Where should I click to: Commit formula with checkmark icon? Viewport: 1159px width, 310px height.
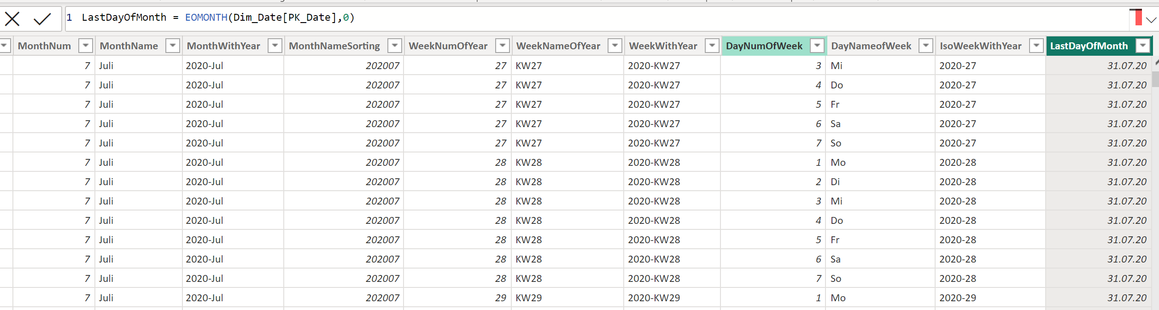coord(42,19)
